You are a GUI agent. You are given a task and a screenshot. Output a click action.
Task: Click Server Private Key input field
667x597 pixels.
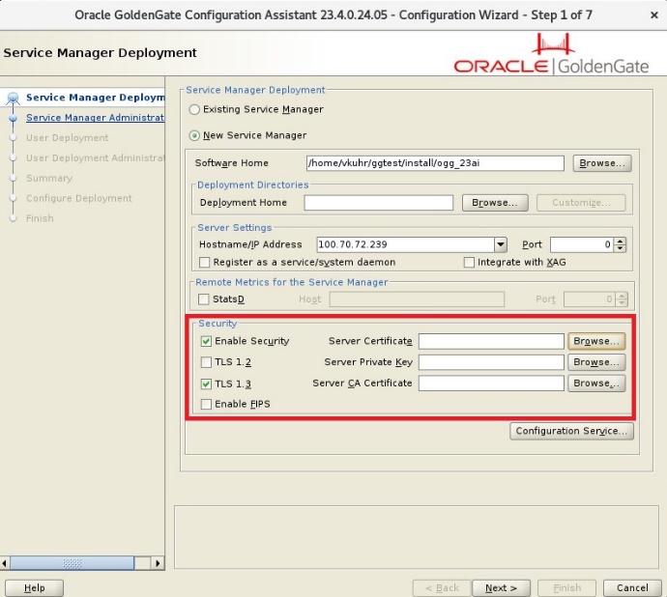click(x=491, y=362)
